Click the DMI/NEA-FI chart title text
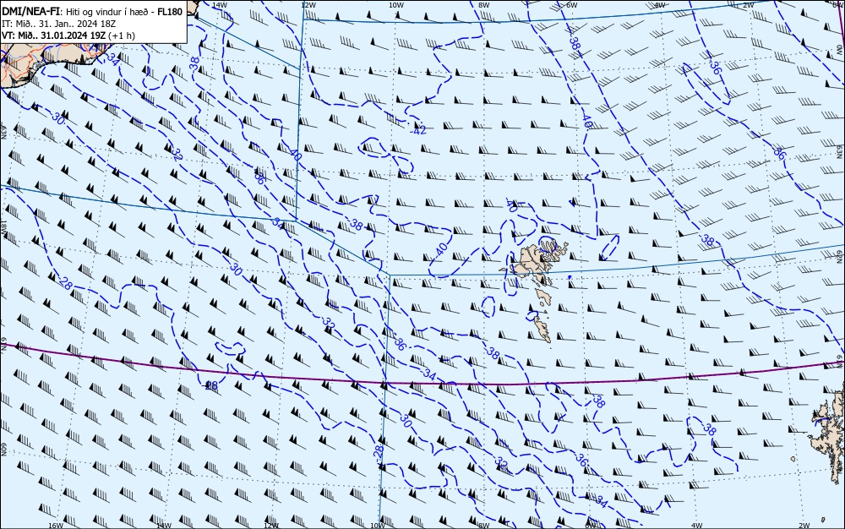 [92, 12]
